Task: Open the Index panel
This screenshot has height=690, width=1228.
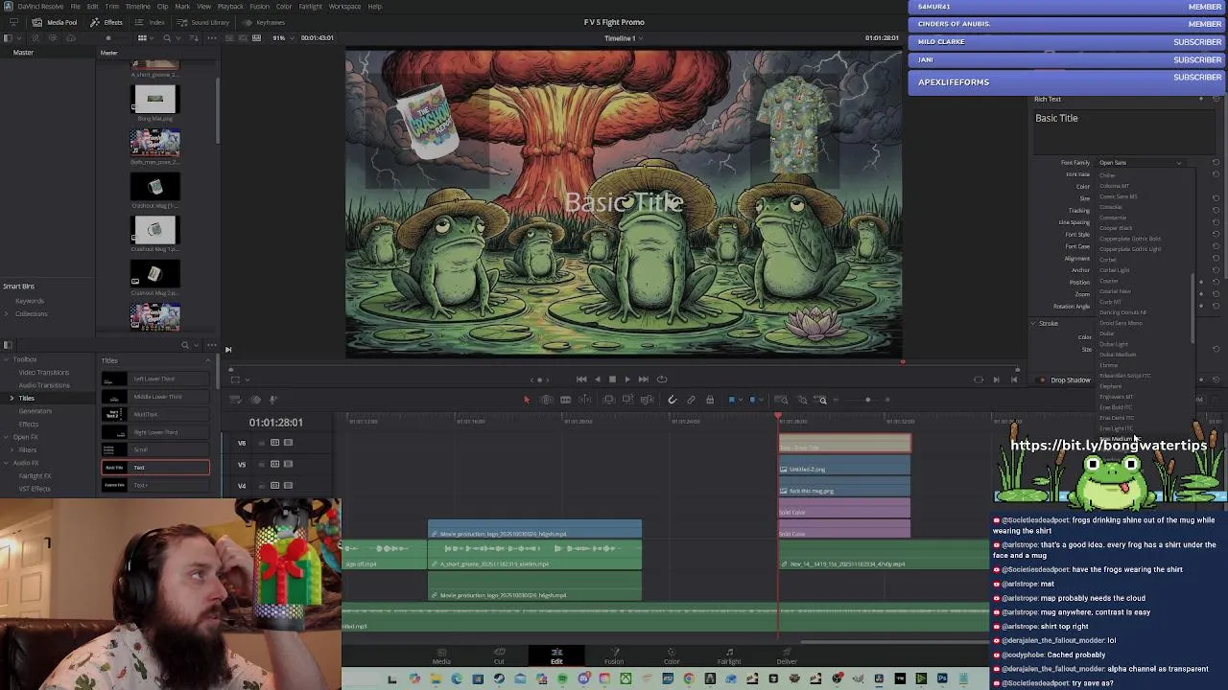Action: click(x=151, y=22)
